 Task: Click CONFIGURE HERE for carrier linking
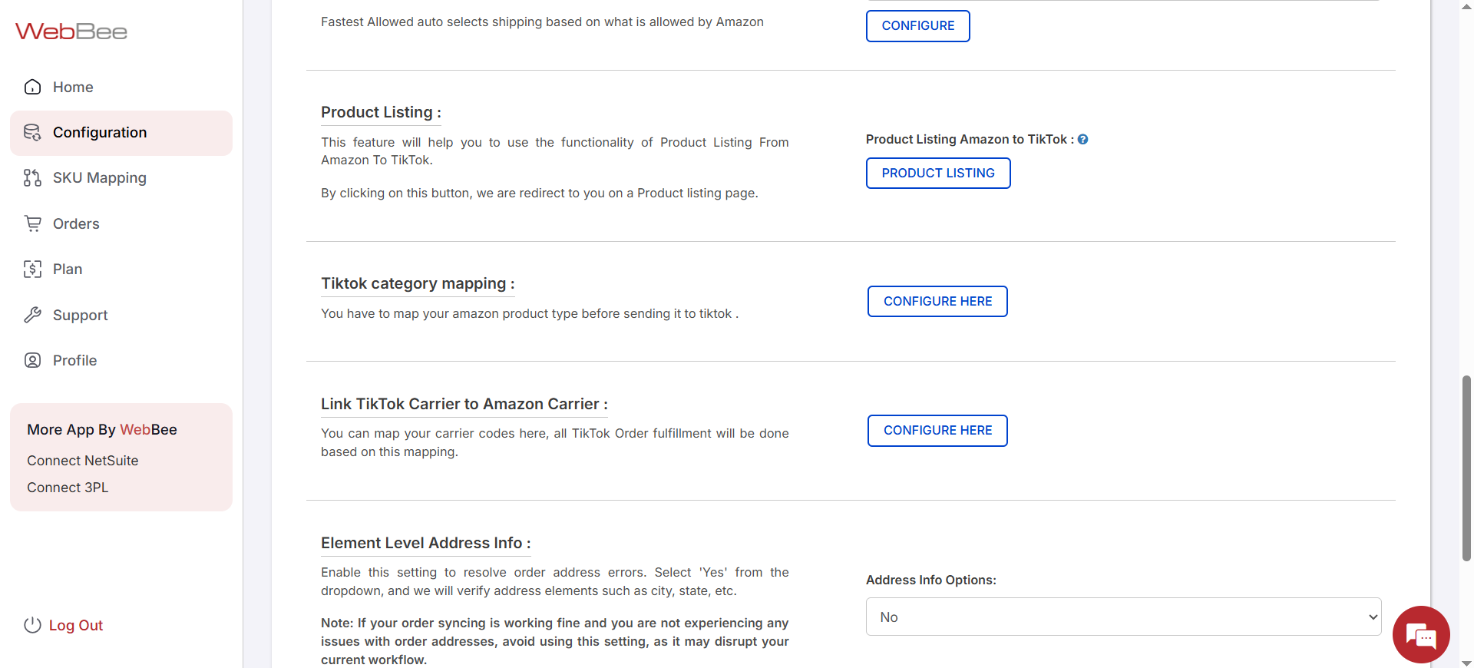pyautogui.click(x=937, y=430)
